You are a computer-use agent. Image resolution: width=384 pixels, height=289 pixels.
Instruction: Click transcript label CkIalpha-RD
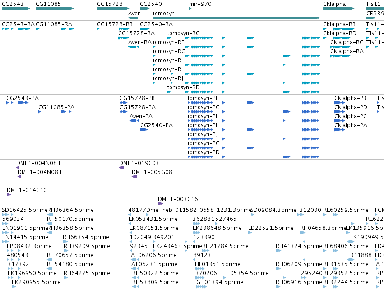pyautogui.click(x=340, y=33)
